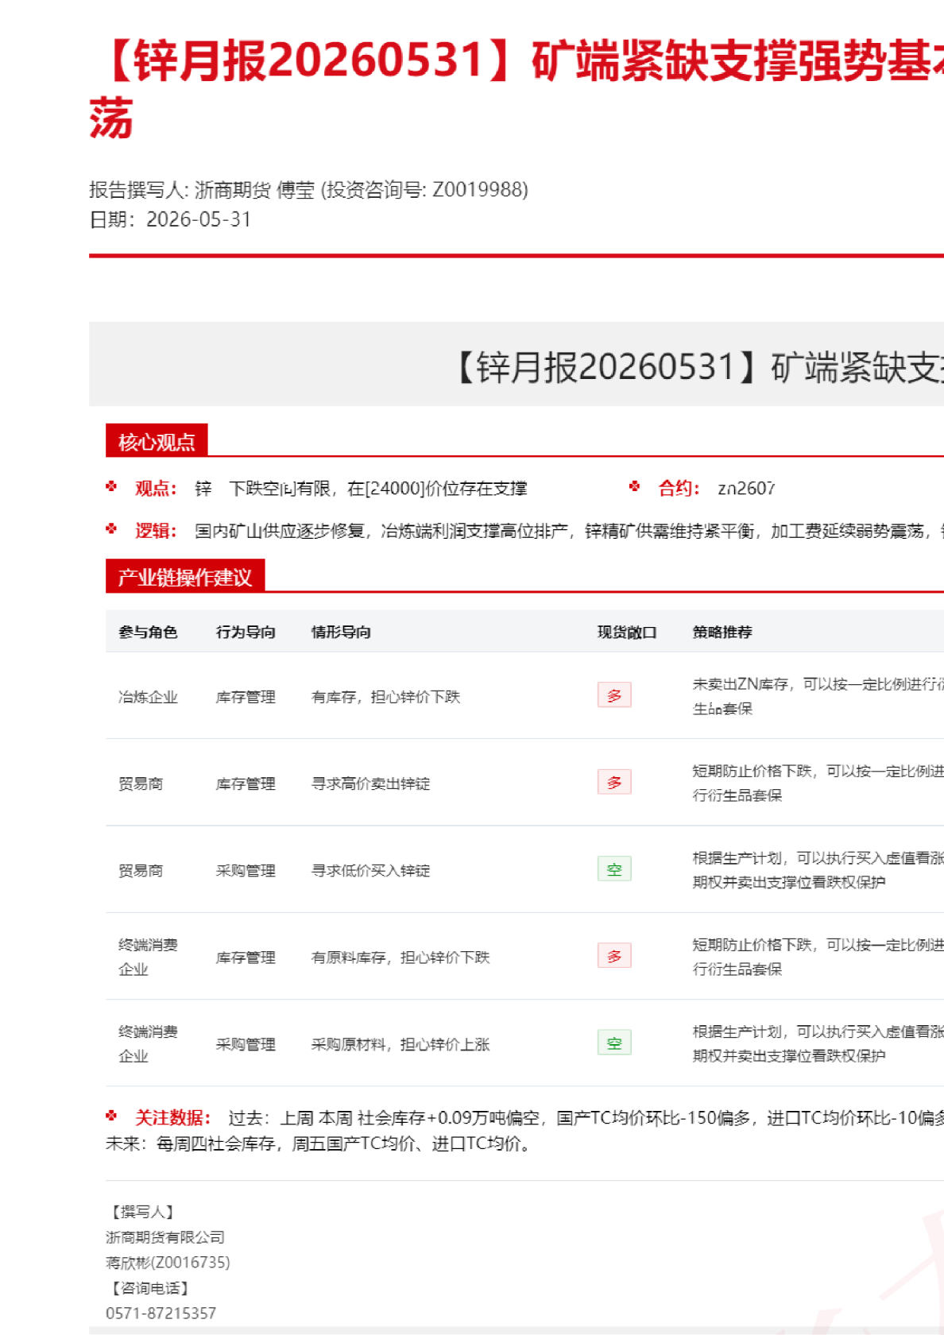Click the text 下跌空间有限 在[24000]价位存在支撑
Screen dimensions: 944x1335
[378, 489]
